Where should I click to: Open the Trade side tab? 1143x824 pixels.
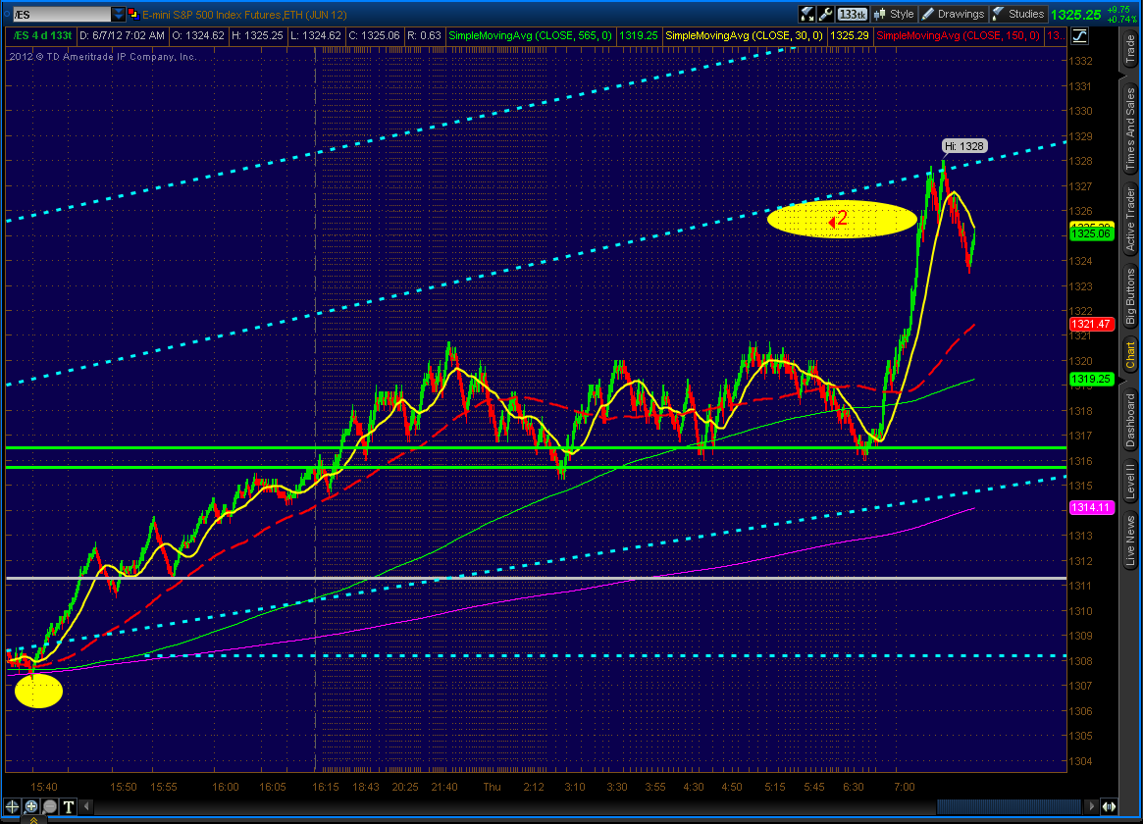[1130, 50]
